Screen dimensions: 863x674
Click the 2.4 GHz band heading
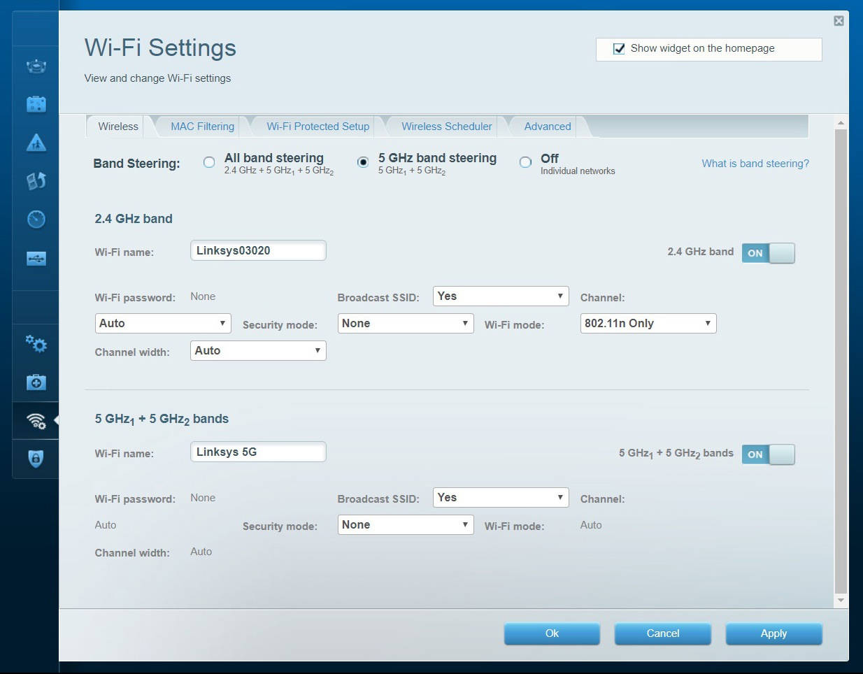point(134,219)
